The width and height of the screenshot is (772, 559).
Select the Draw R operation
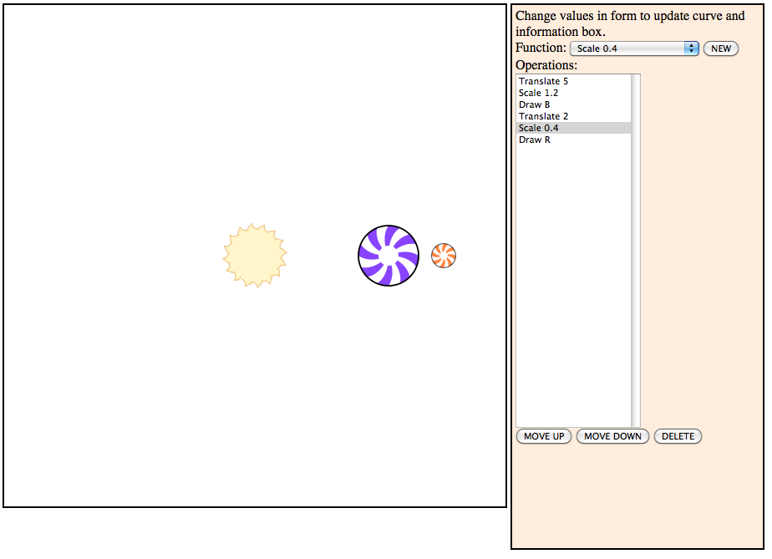535,140
